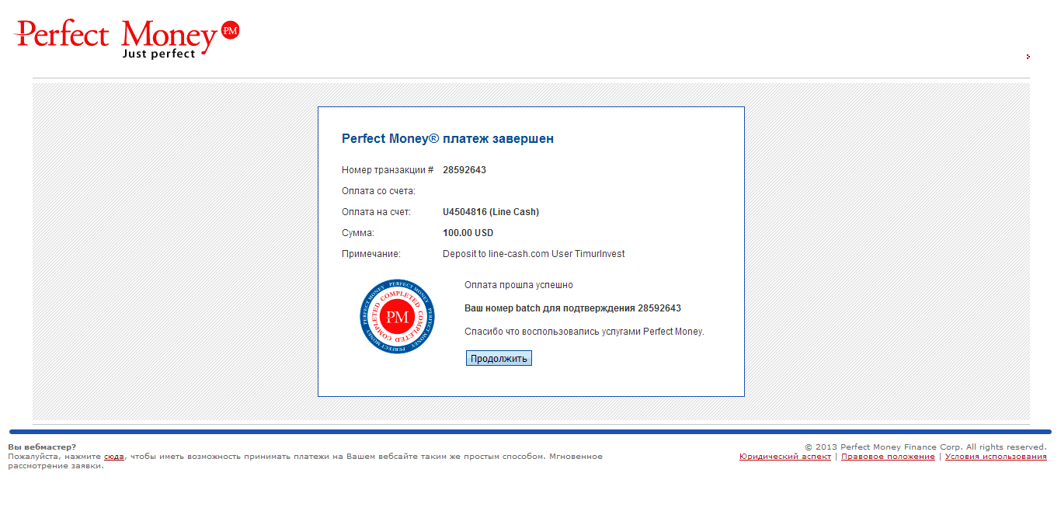Click the heading Perfect Money платеж завершен
Image resolution: width=1061 pixels, height=518 pixels.
coord(447,139)
